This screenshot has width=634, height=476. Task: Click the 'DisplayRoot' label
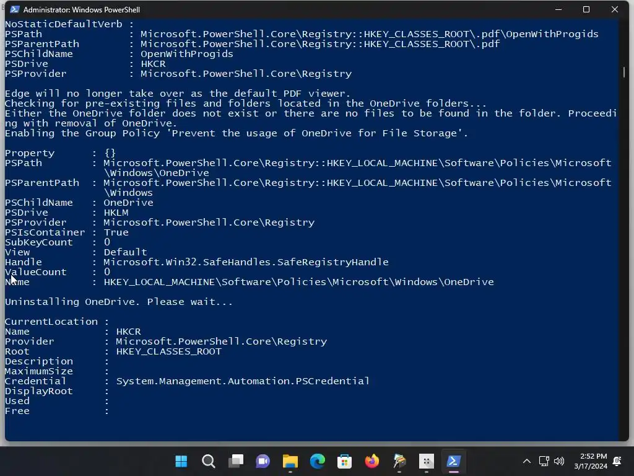(x=39, y=391)
